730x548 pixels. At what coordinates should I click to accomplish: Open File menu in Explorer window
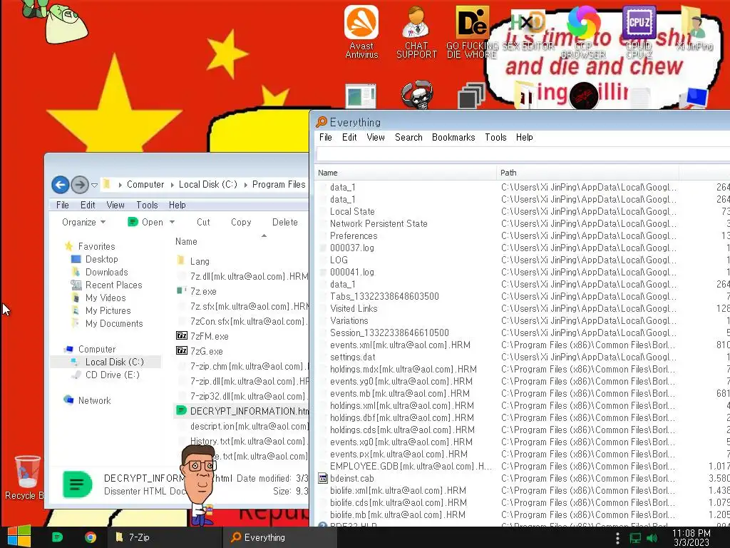(x=63, y=205)
